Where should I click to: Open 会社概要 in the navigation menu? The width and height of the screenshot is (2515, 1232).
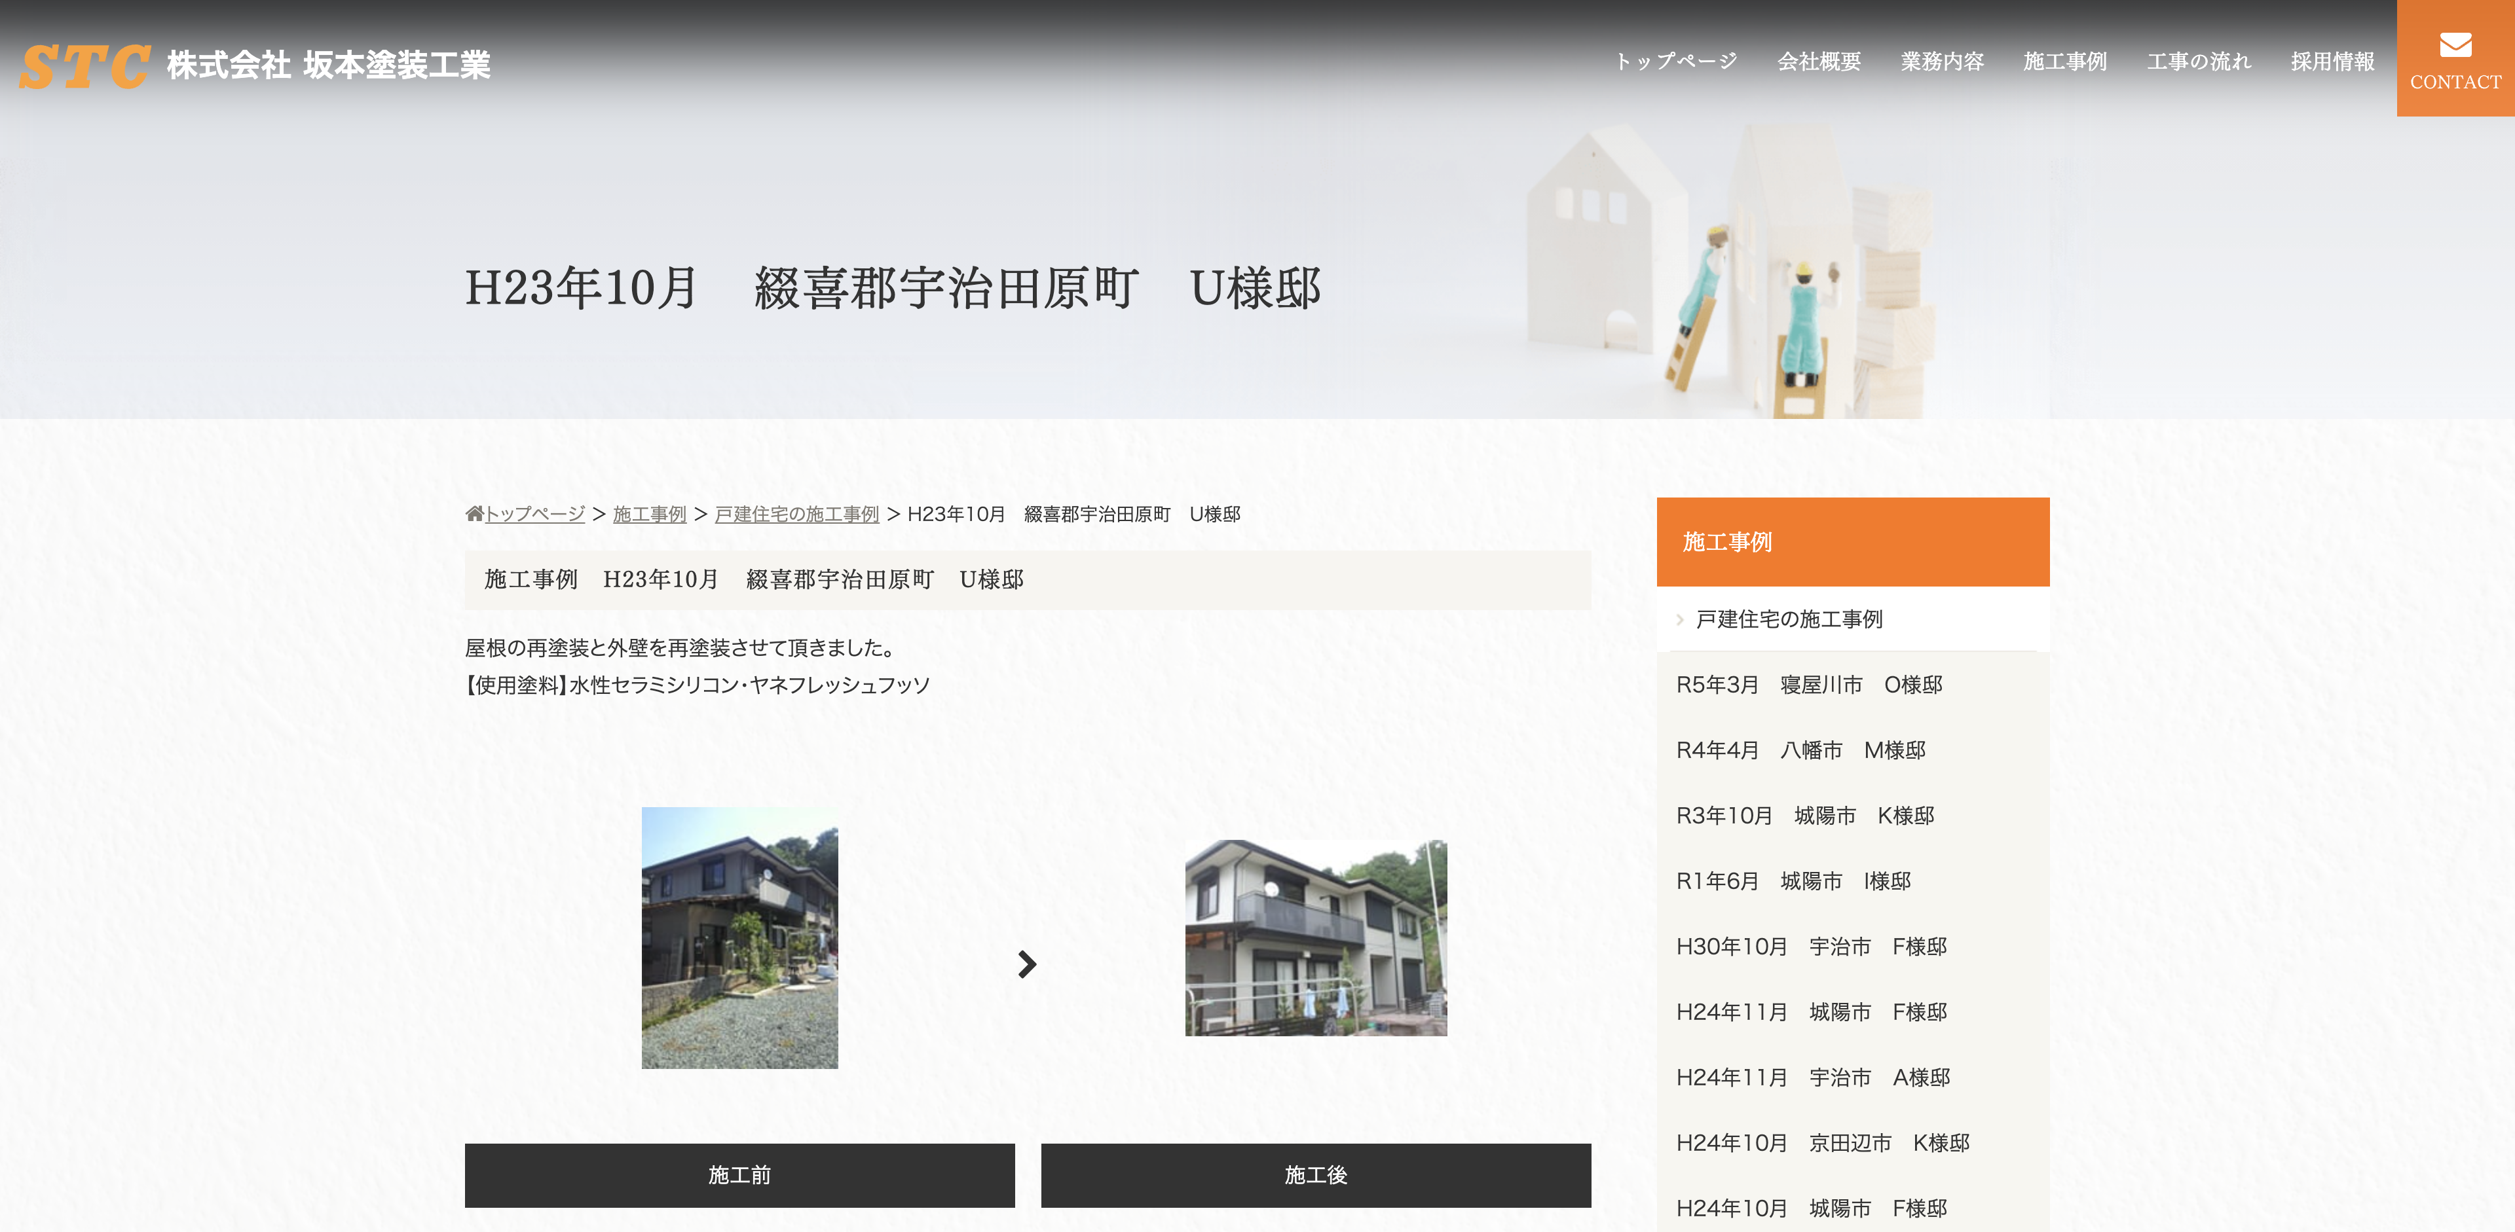(x=1819, y=62)
